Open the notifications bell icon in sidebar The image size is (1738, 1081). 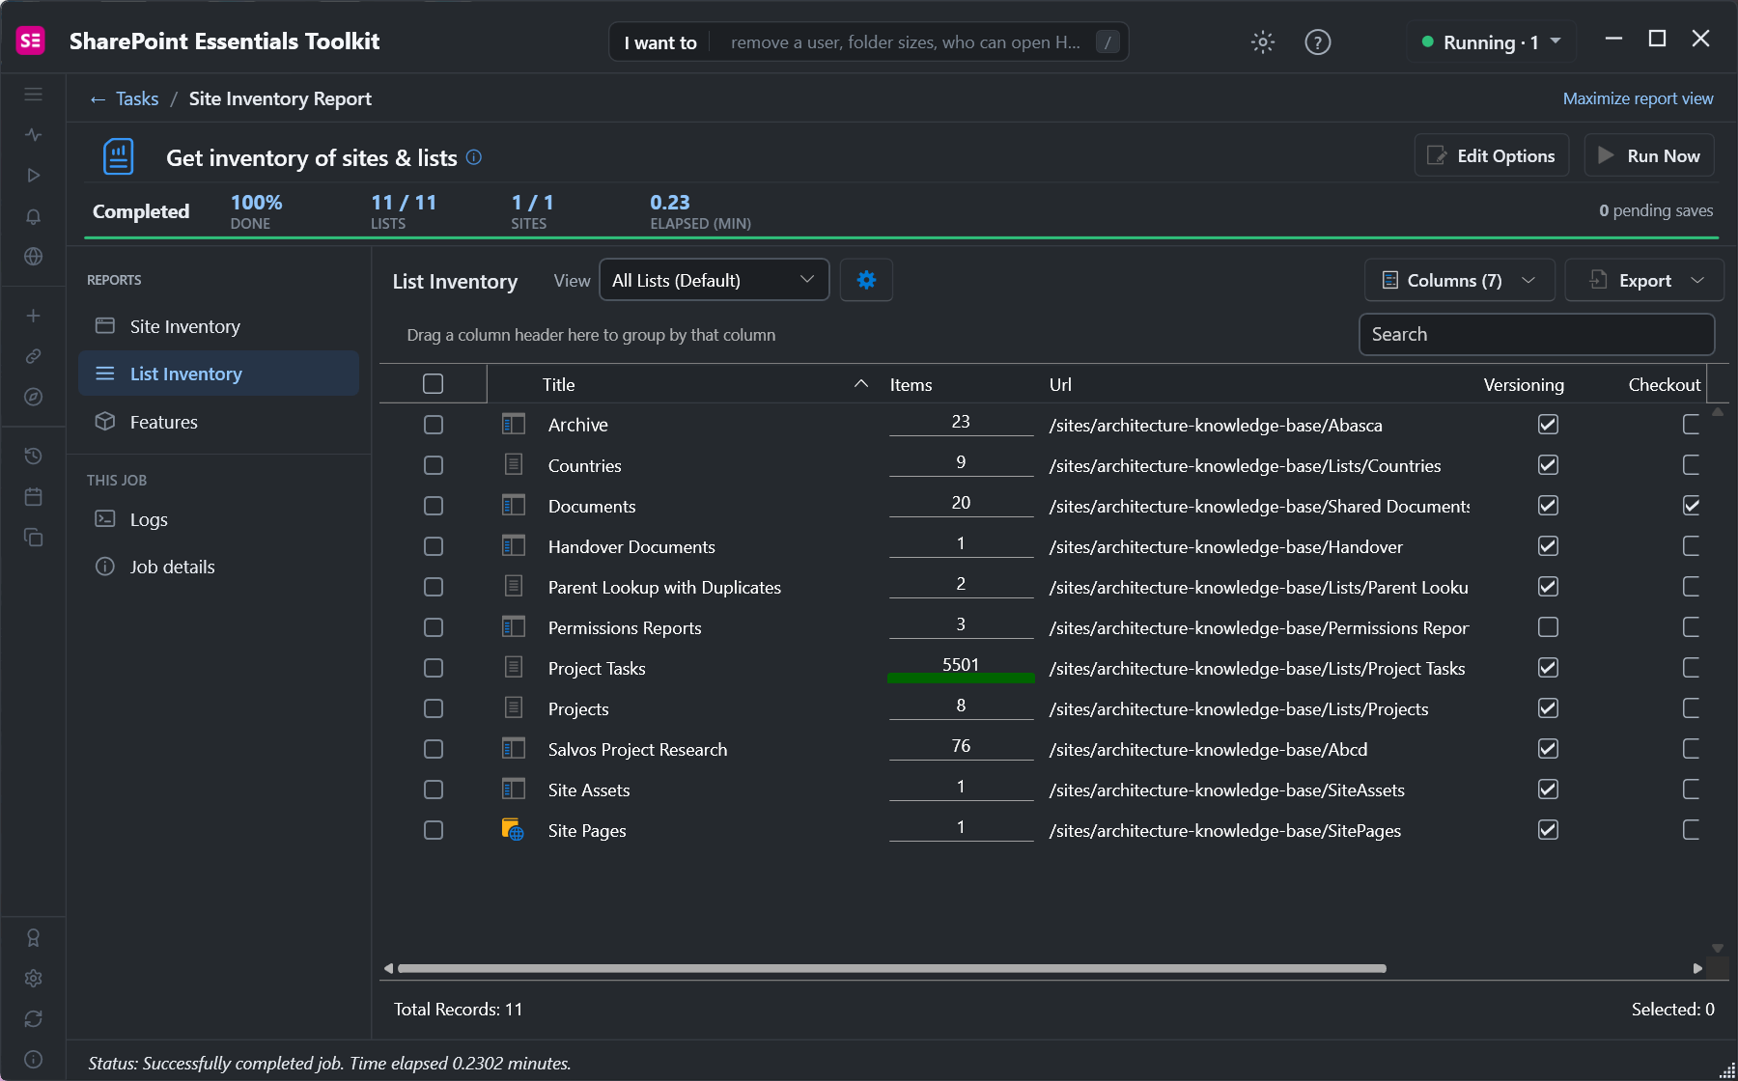tap(33, 216)
